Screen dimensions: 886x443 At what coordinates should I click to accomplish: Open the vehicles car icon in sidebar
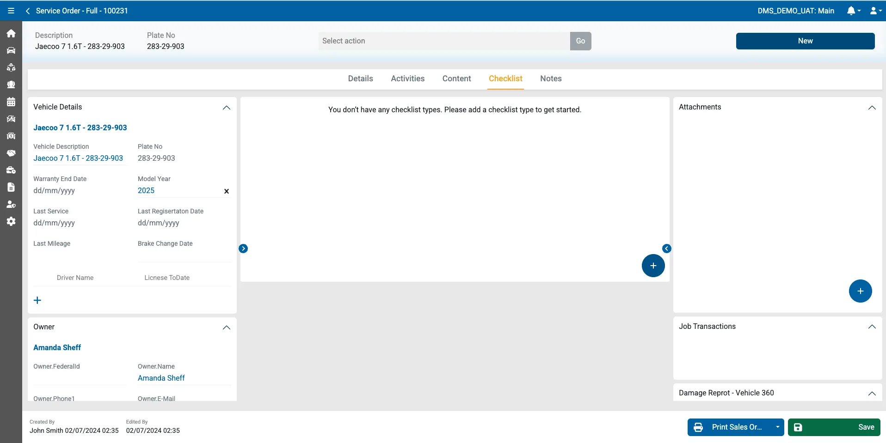(x=11, y=50)
